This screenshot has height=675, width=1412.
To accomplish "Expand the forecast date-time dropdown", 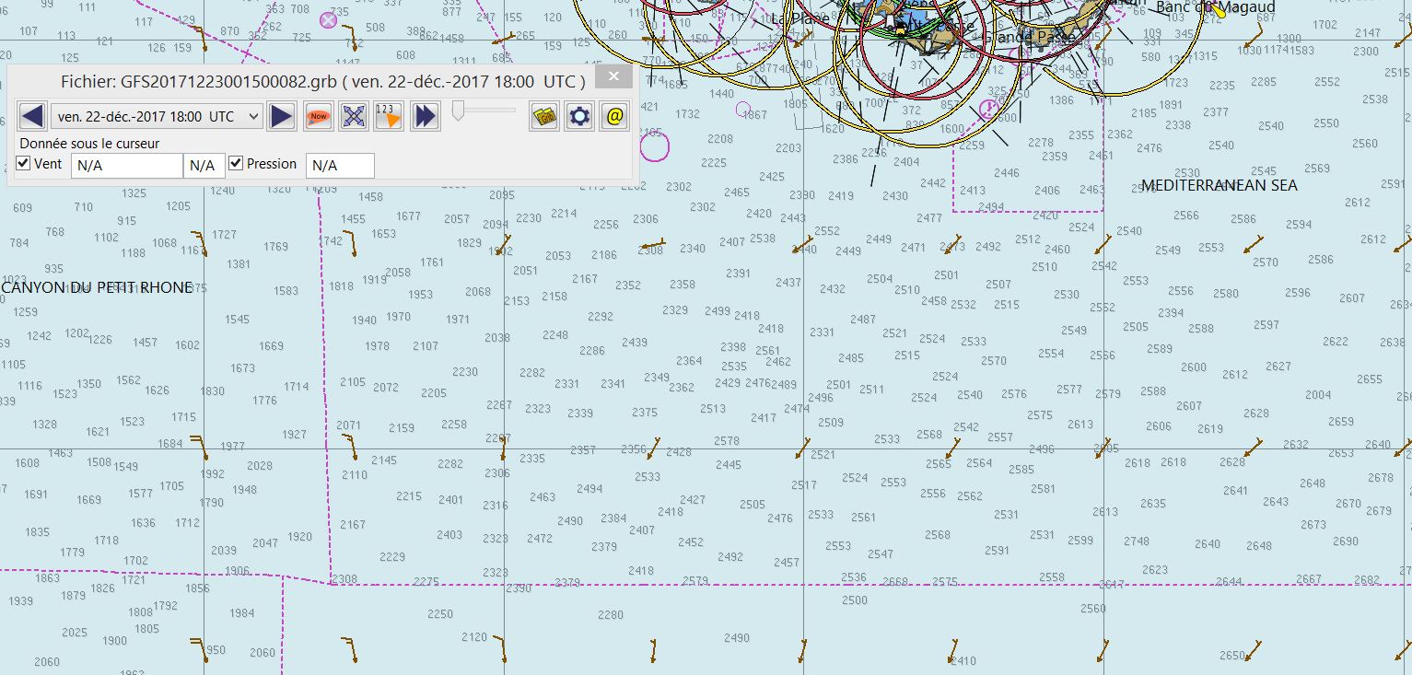I will 253,116.
